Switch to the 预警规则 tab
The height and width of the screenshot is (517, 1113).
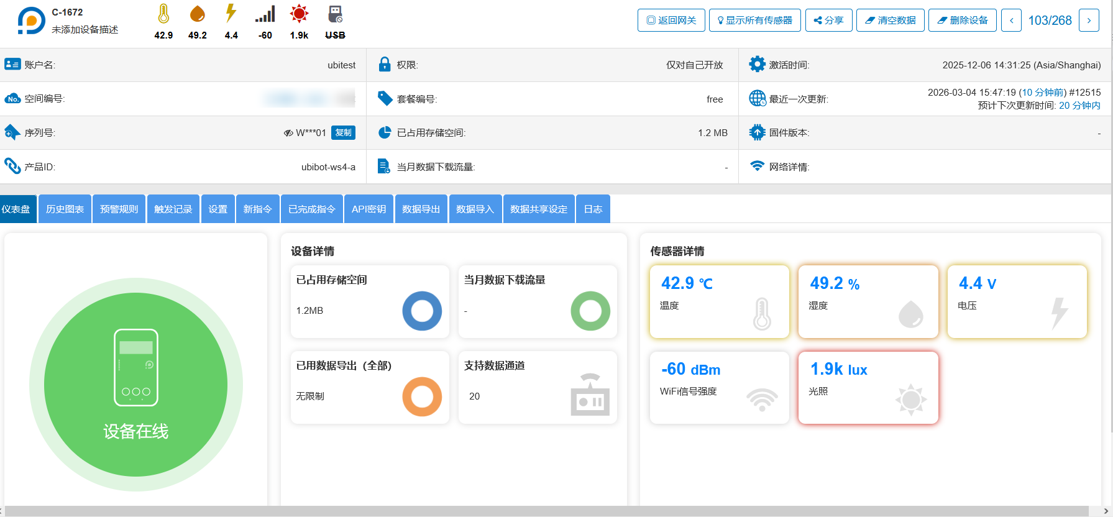tap(119, 209)
